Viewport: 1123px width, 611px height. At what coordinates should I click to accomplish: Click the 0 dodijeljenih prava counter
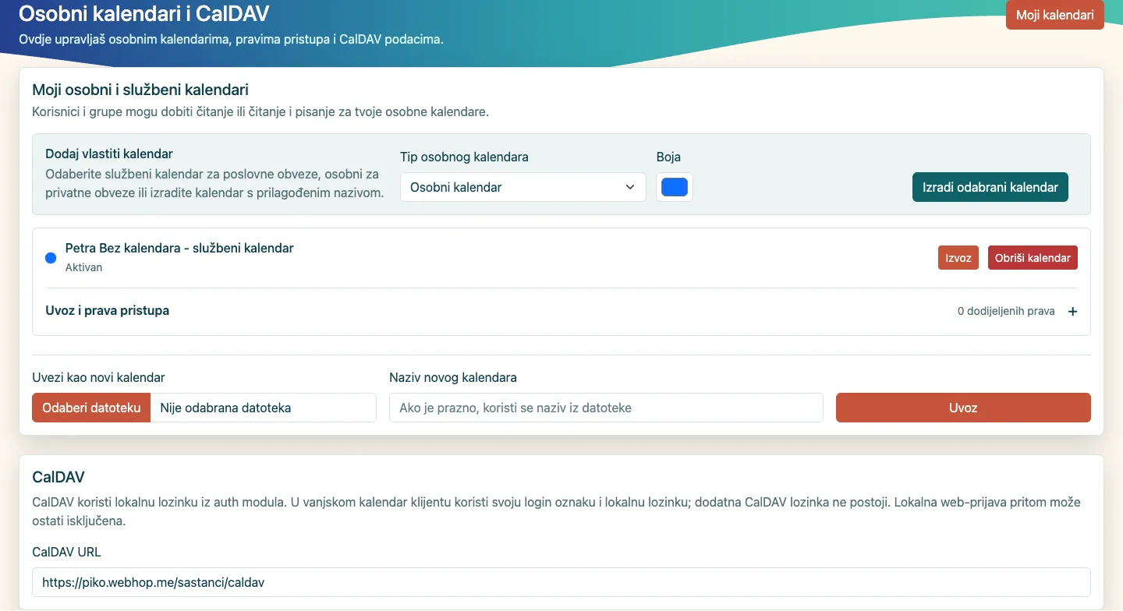pyautogui.click(x=1006, y=312)
